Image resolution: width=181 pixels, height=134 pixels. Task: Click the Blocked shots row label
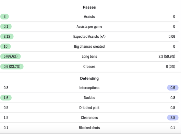89,128
